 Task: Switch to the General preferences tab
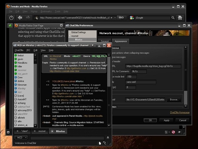click(x=105, y=41)
